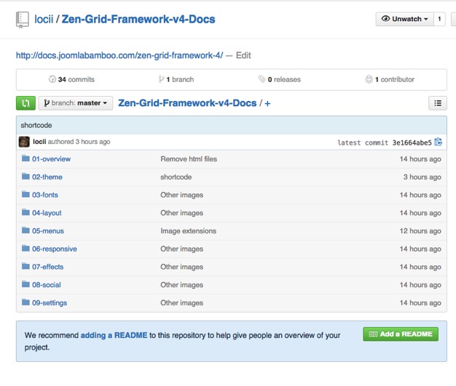Open the Unwatch dropdown
Viewport: 456px width, 386px height.
(x=404, y=19)
